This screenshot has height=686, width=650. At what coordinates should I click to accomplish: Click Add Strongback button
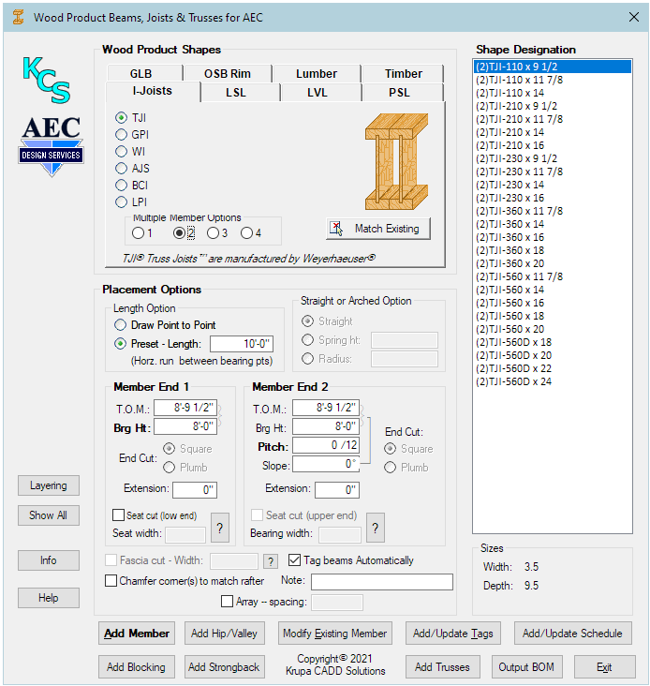point(224,666)
